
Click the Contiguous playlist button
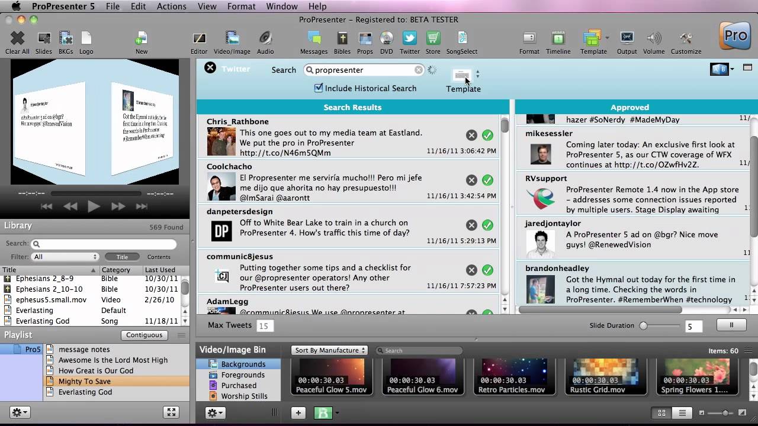(x=144, y=335)
